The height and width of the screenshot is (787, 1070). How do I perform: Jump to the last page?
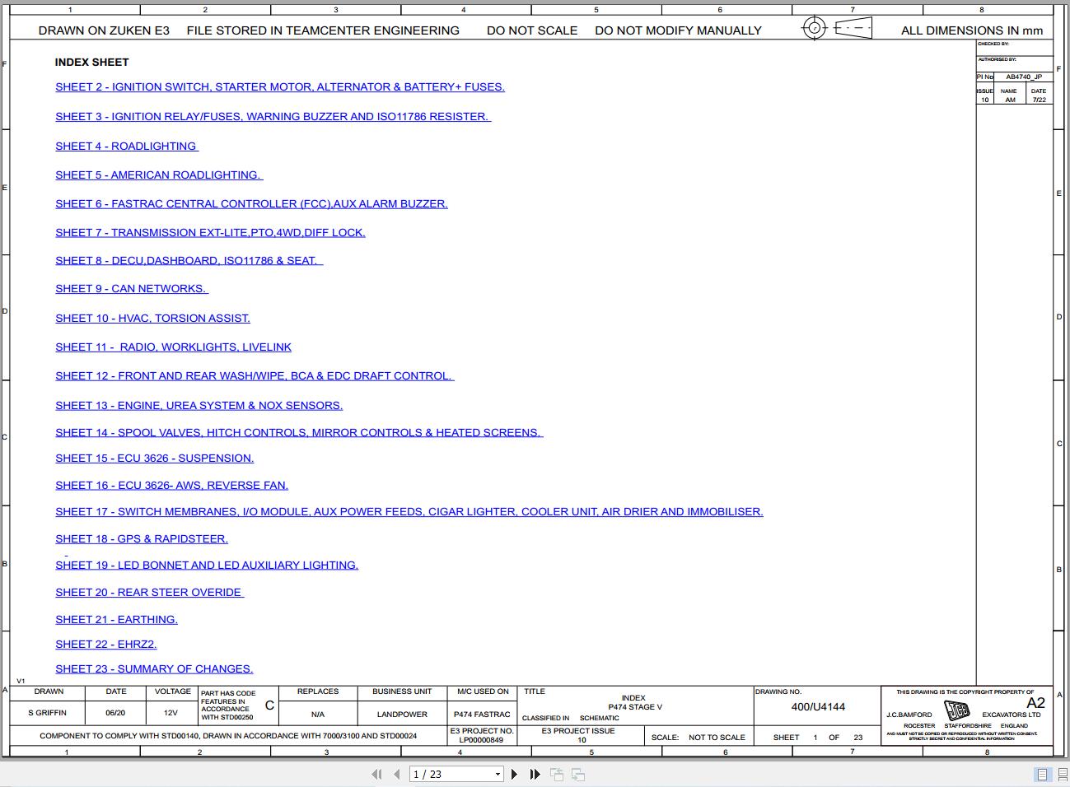pyautogui.click(x=535, y=774)
